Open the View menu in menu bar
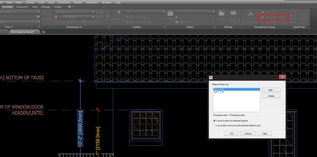Screen dimensions: 317x157 point(9,3)
